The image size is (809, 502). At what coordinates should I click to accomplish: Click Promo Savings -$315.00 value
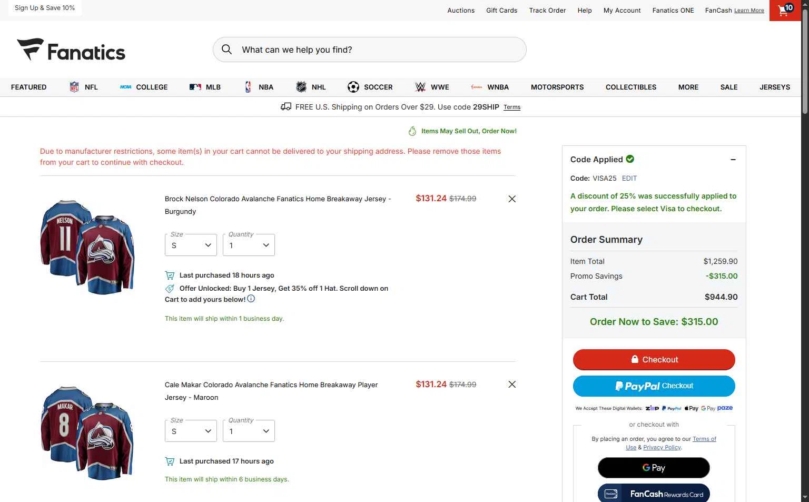point(722,276)
